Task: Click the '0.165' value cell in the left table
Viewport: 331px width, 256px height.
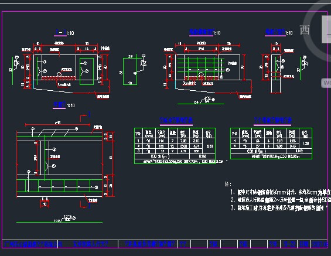Action: point(203,156)
